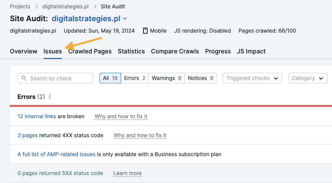Open the 3 pages 4XX link
332x183 pixels.
(28, 136)
